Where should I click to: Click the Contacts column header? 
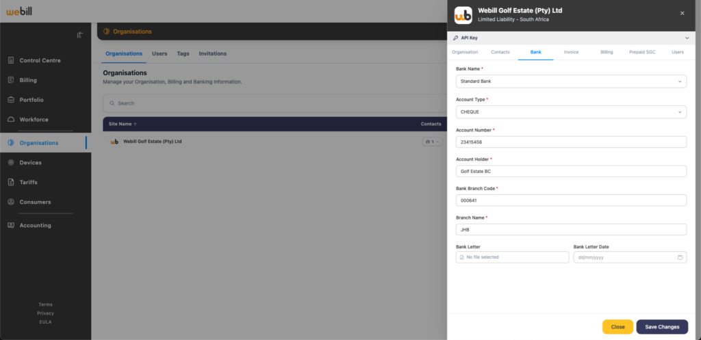[x=431, y=124]
